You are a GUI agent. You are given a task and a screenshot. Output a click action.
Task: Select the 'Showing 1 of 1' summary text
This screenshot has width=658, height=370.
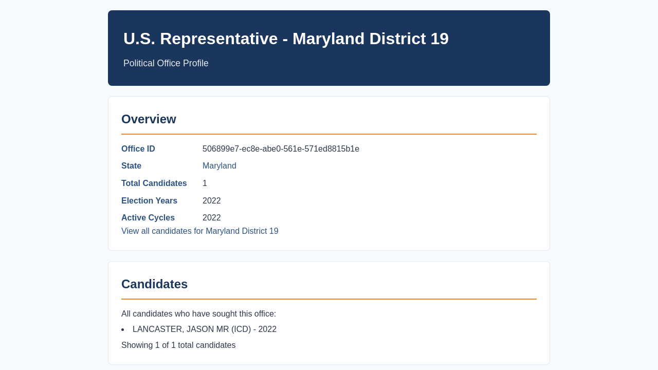pos(178,345)
